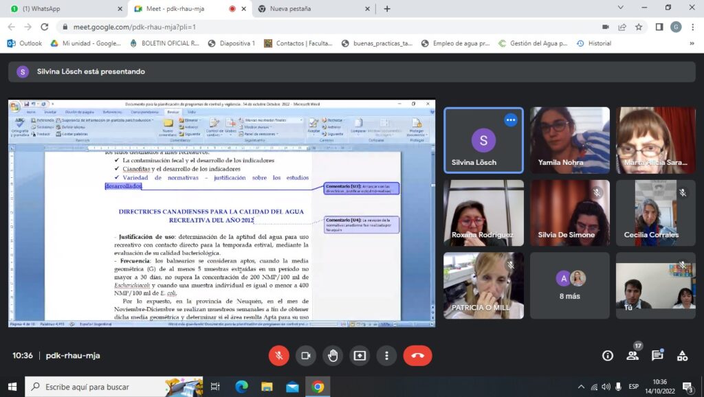Screen dimensions: 704x397
Task: Bookmark this page with star icon
Action: pos(639,27)
